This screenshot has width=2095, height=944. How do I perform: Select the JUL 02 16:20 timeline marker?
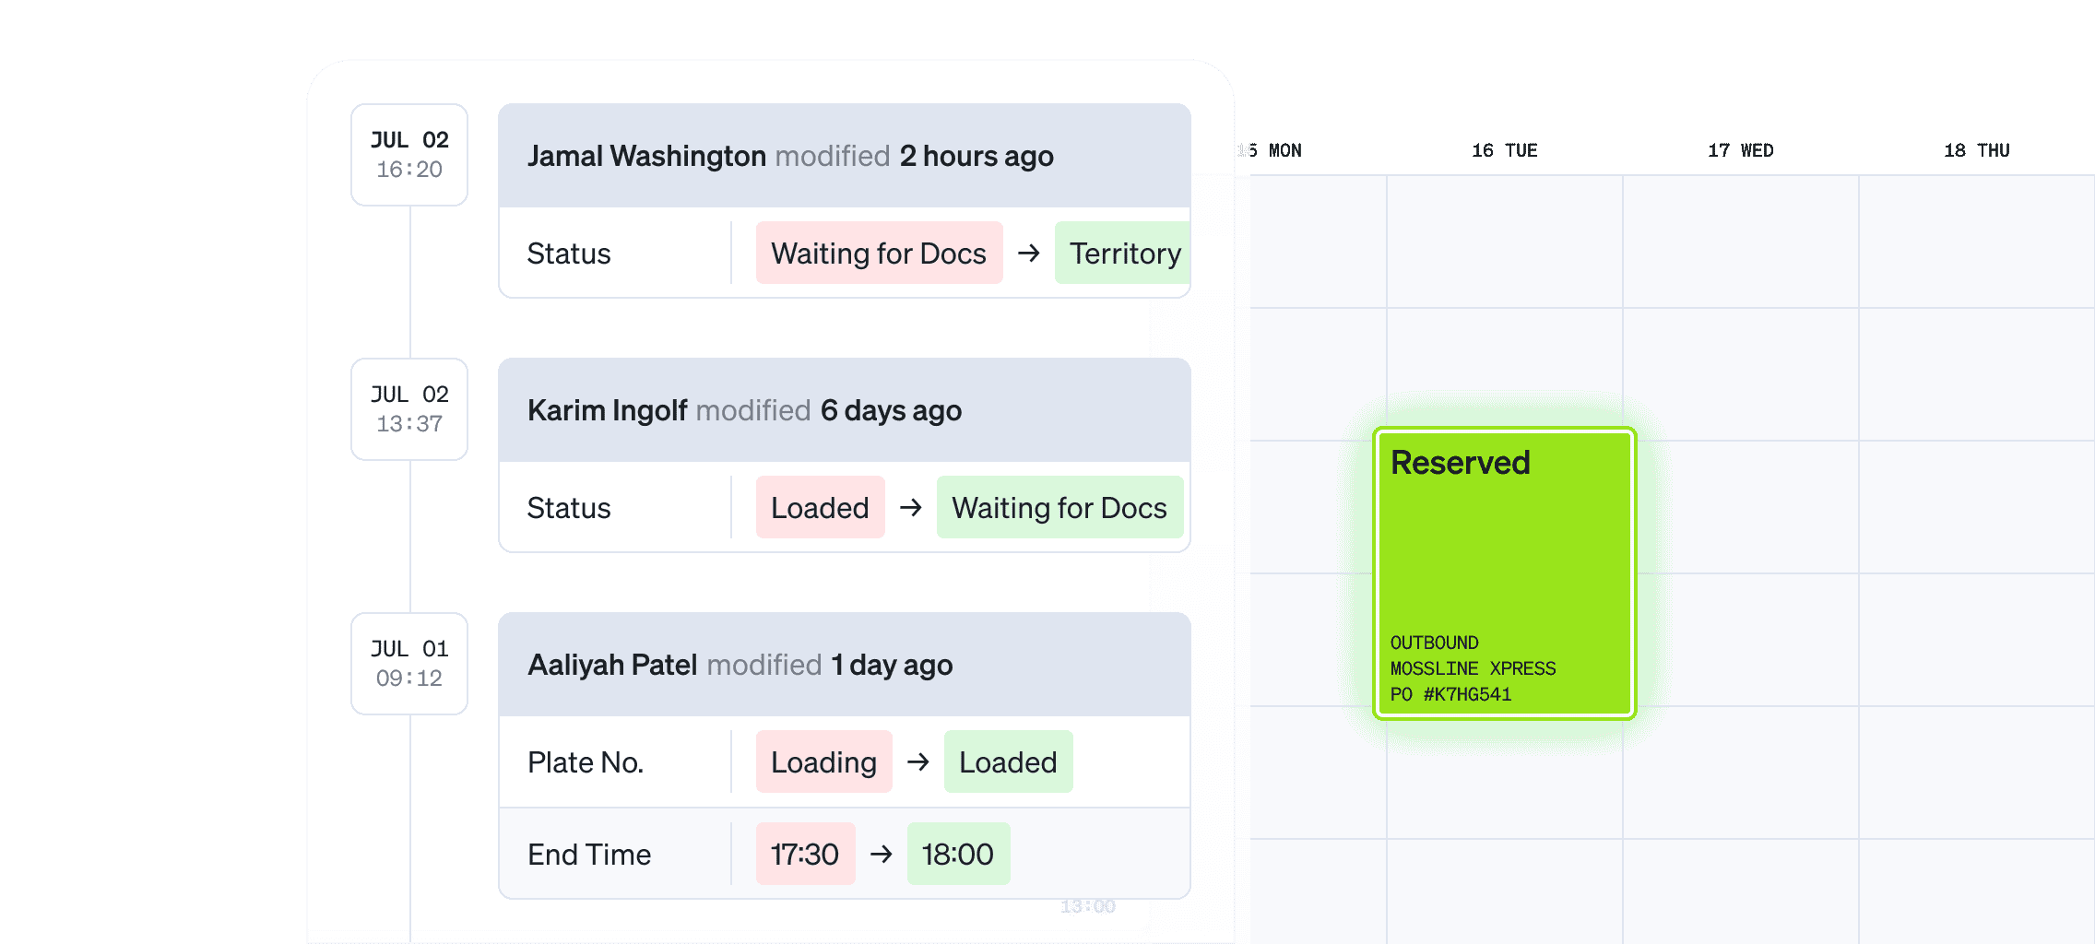point(409,155)
